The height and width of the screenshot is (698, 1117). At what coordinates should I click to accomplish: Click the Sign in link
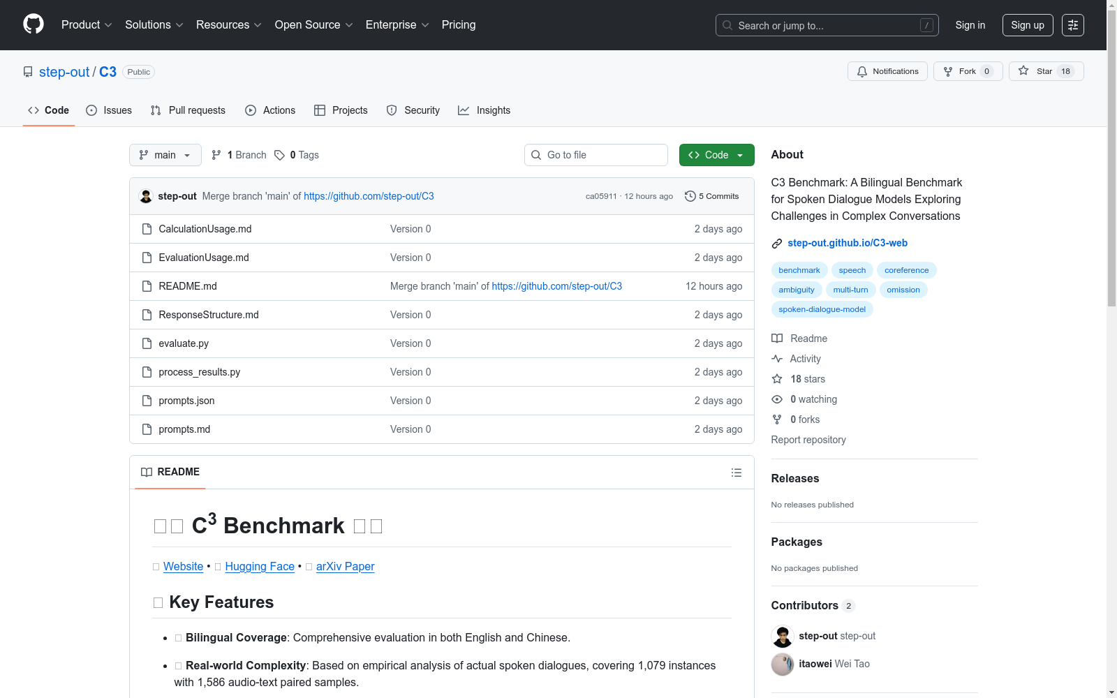point(970,25)
